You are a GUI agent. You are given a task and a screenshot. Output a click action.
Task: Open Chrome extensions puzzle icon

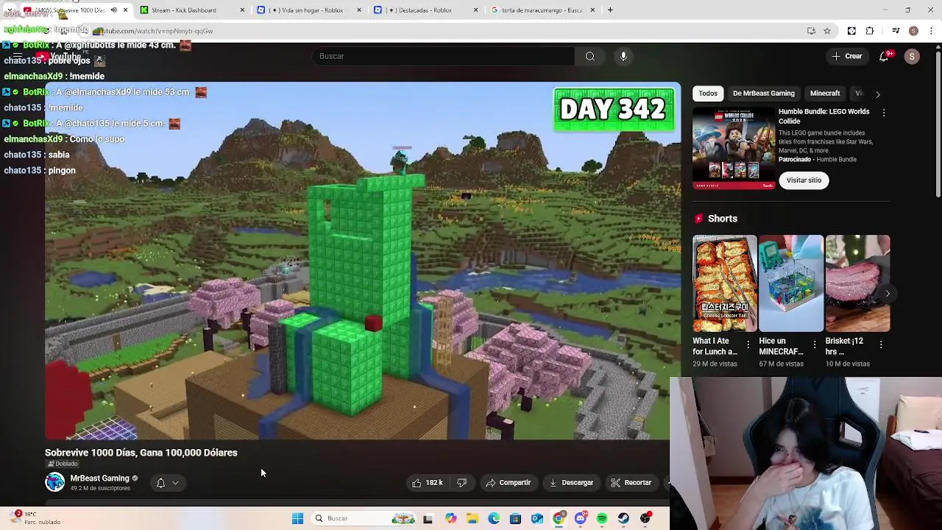(870, 31)
